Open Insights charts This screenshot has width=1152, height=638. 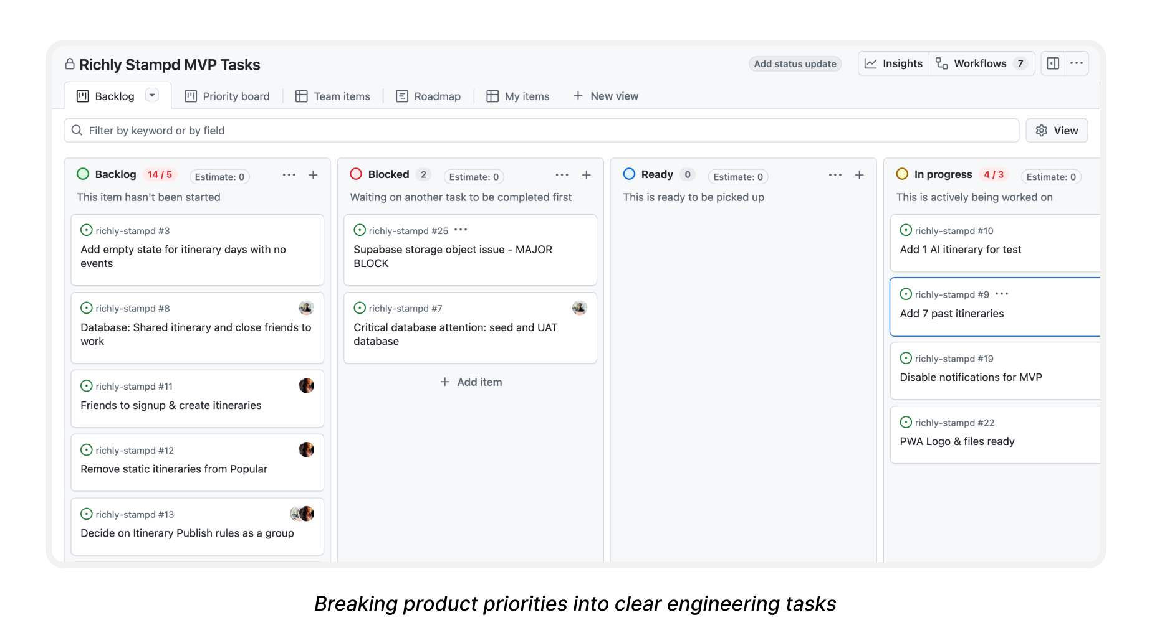[x=893, y=63]
